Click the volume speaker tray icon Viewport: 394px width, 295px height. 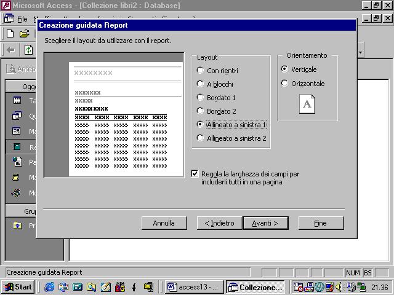pyautogui.click(x=339, y=287)
